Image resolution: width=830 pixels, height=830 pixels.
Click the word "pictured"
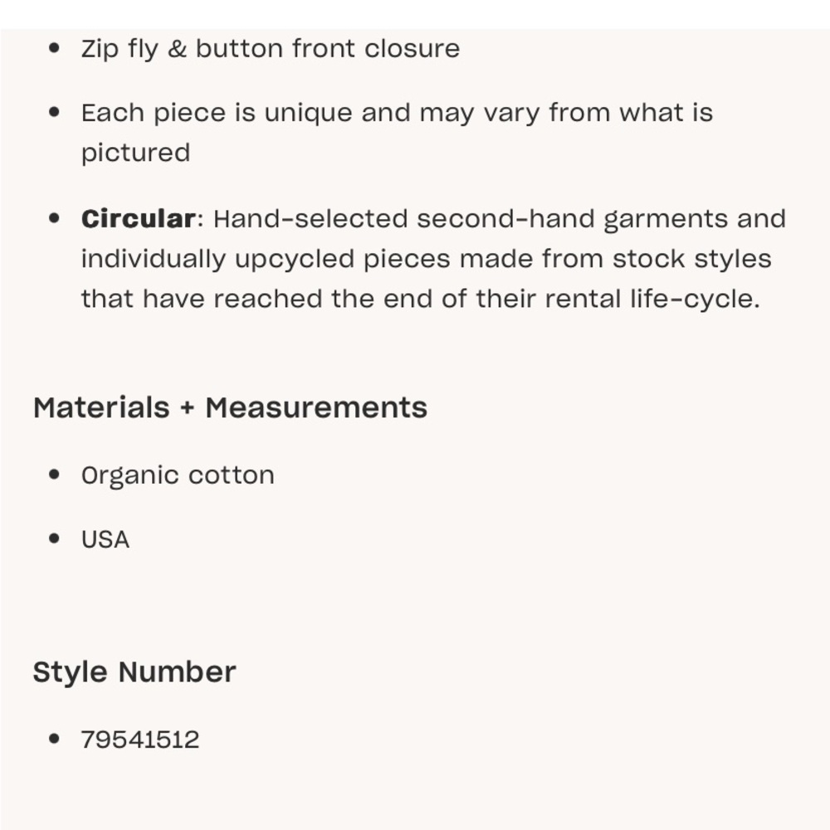[135, 153]
